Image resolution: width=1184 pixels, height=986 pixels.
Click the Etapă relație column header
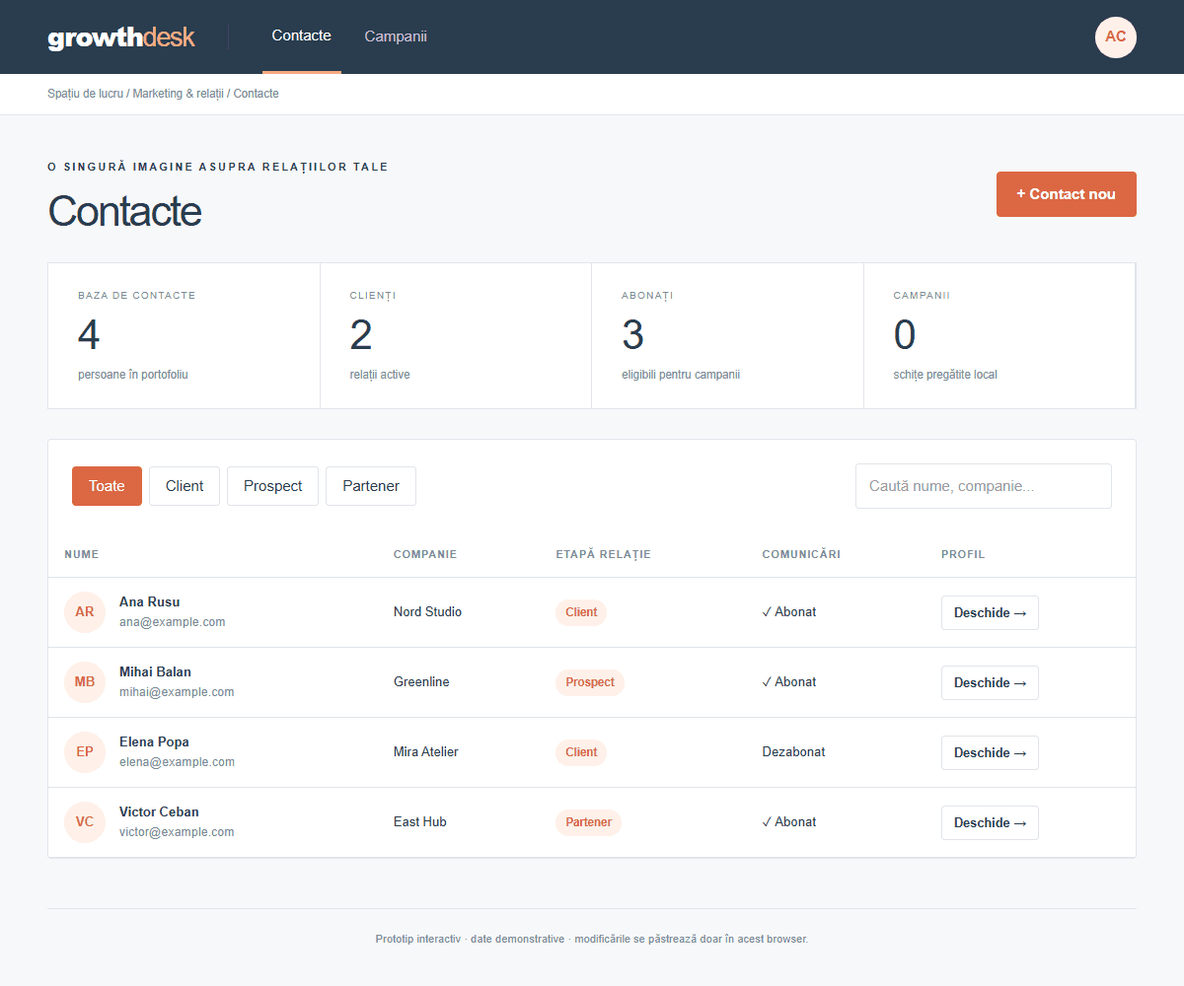(604, 554)
